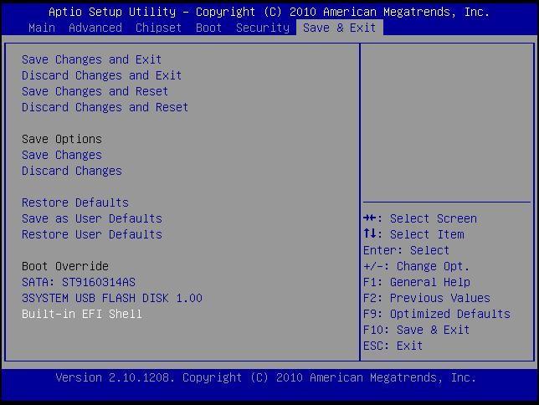Open the Chipset tab

(x=158, y=28)
